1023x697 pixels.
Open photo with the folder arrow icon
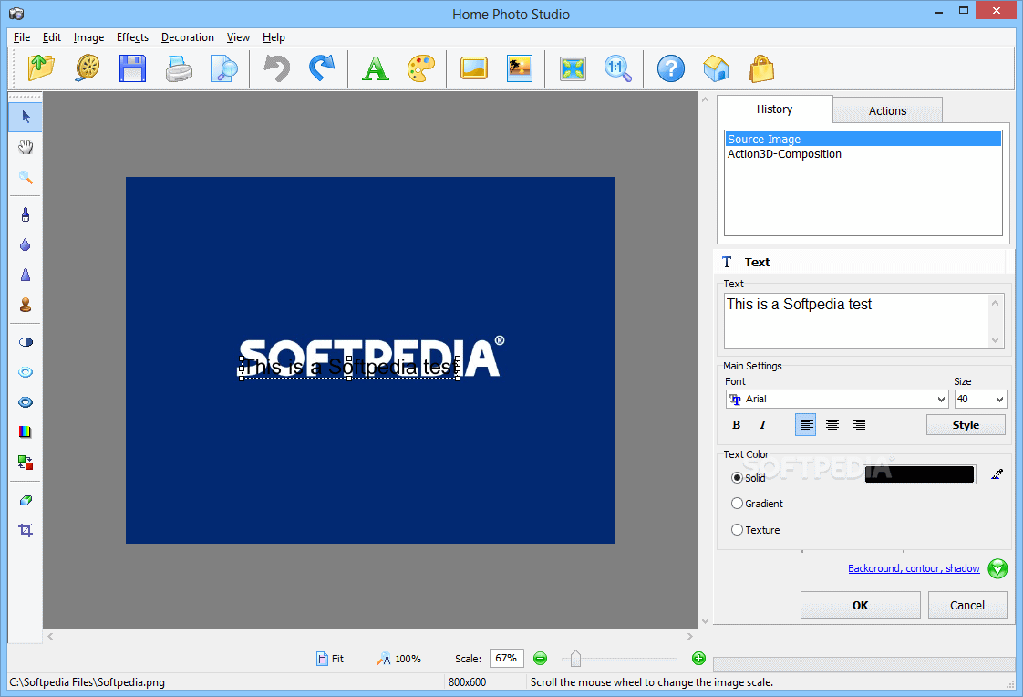(41, 68)
